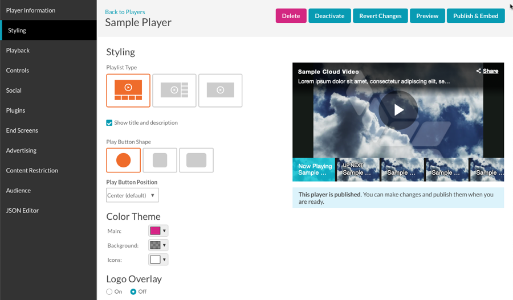
Task: Open the Controls settings section
Action: click(x=48, y=70)
